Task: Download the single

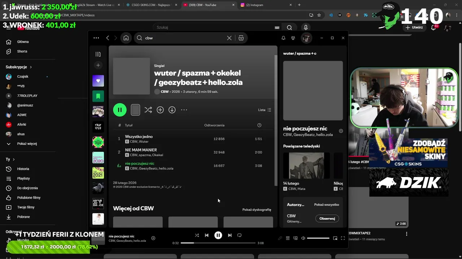Action: [x=172, y=110]
